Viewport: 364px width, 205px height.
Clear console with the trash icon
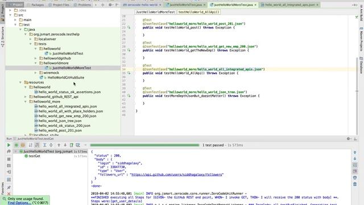pyautogui.click(x=355, y=184)
